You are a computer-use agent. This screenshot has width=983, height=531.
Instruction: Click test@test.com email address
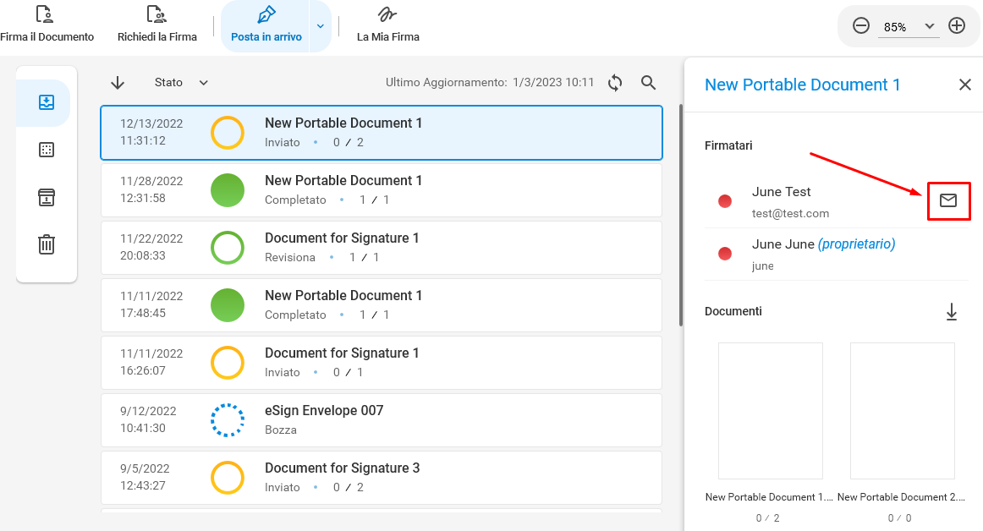(790, 214)
